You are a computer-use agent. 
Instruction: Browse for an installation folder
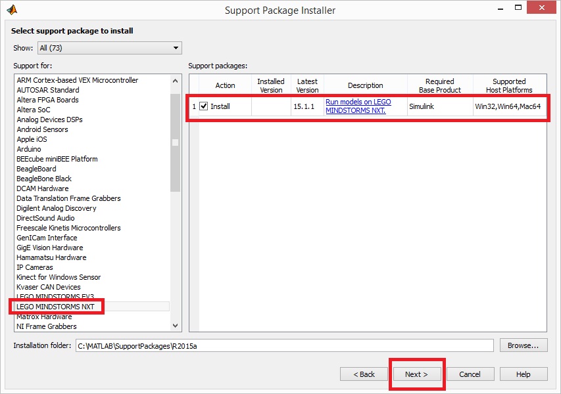(523, 345)
